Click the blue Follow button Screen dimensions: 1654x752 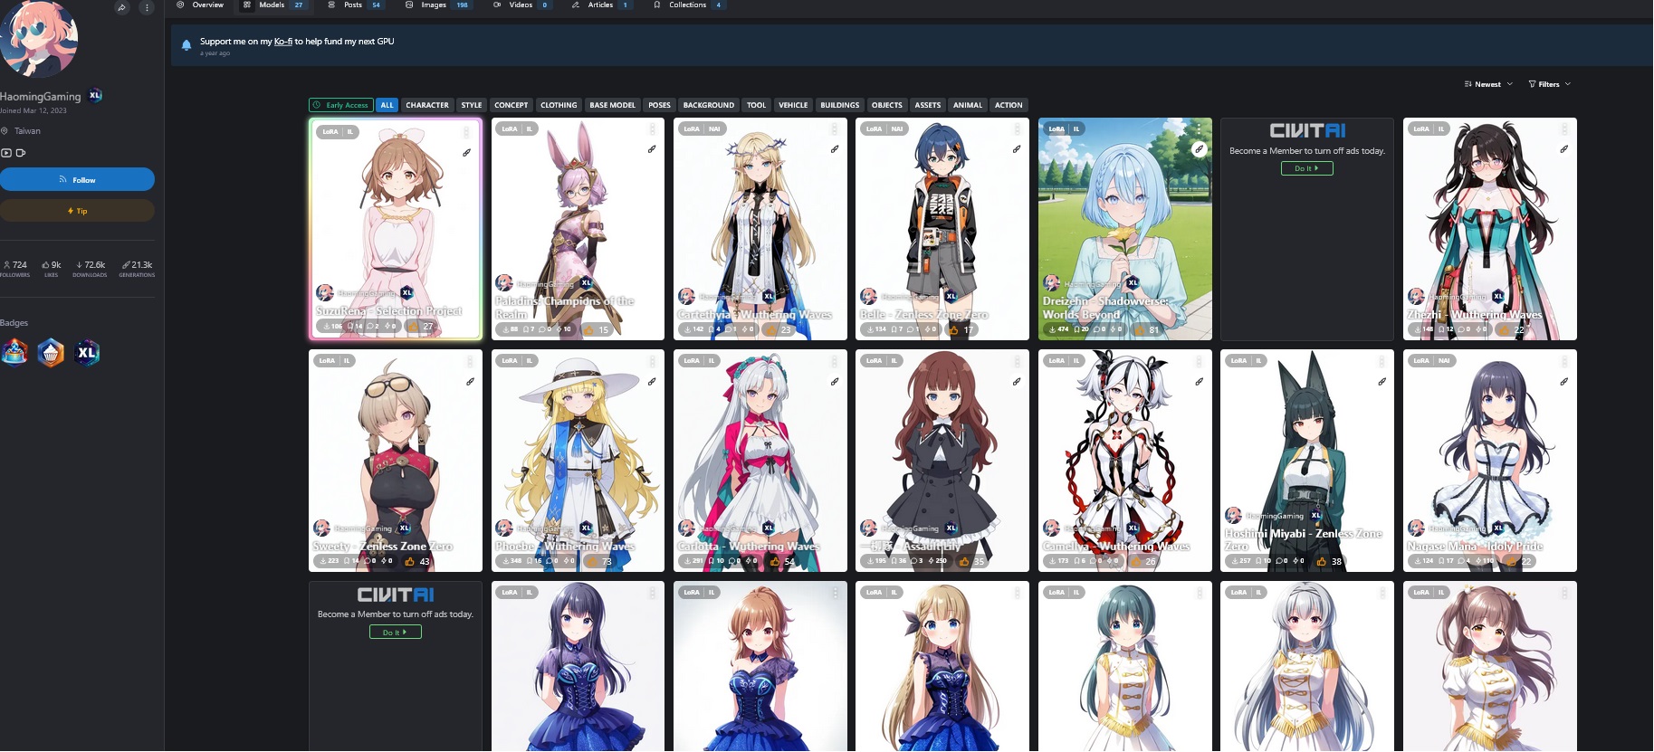[x=77, y=179]
